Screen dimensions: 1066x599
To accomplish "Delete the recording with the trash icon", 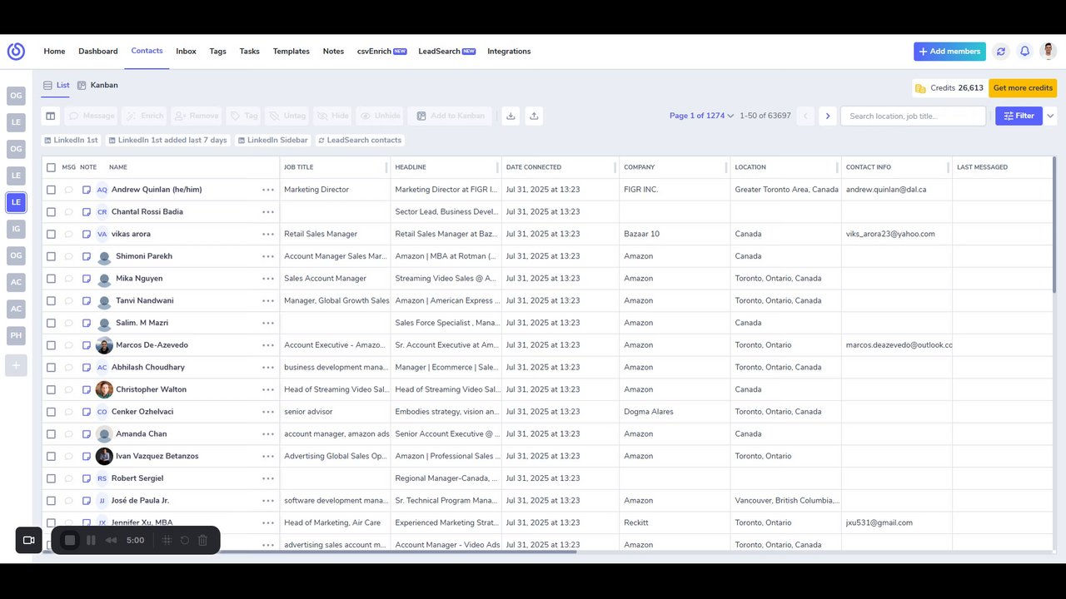I will 202,540.
